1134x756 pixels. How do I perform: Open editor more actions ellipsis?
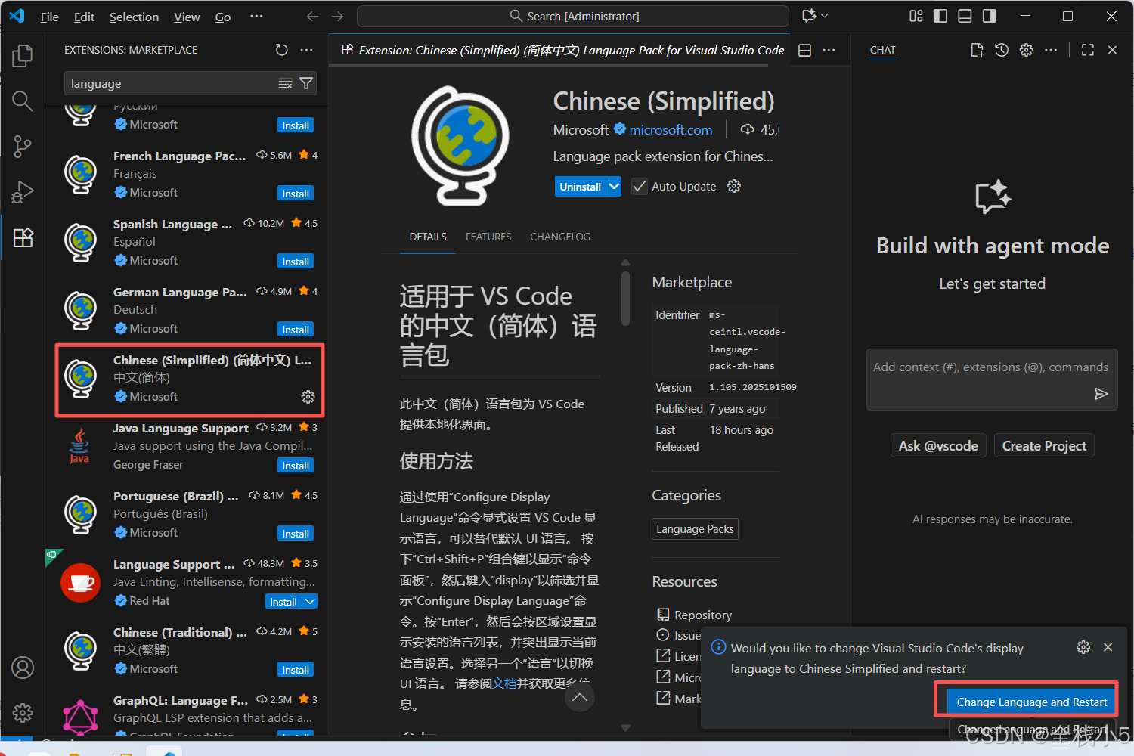pyautogui.click(x=829, y=50)
